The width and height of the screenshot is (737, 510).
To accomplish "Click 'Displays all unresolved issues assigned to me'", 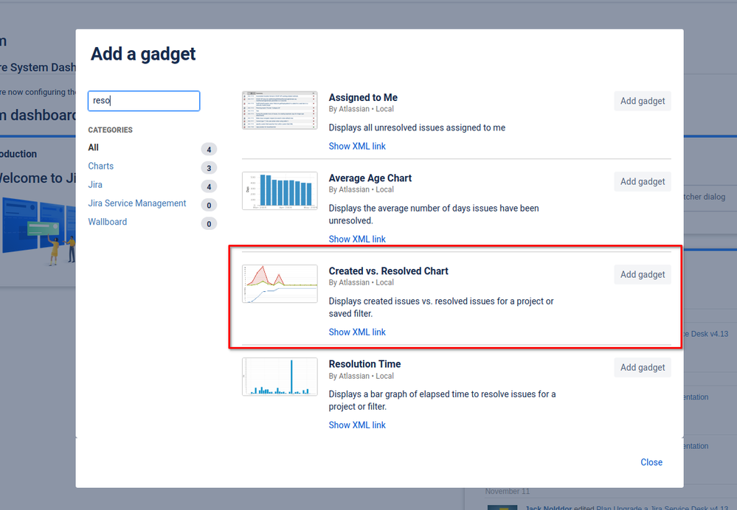I will [417, 128].
